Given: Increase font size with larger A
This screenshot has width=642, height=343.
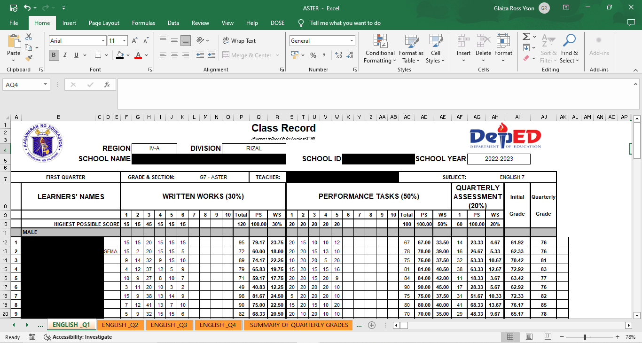Looking at the screenshot, I should pos(135,41).
